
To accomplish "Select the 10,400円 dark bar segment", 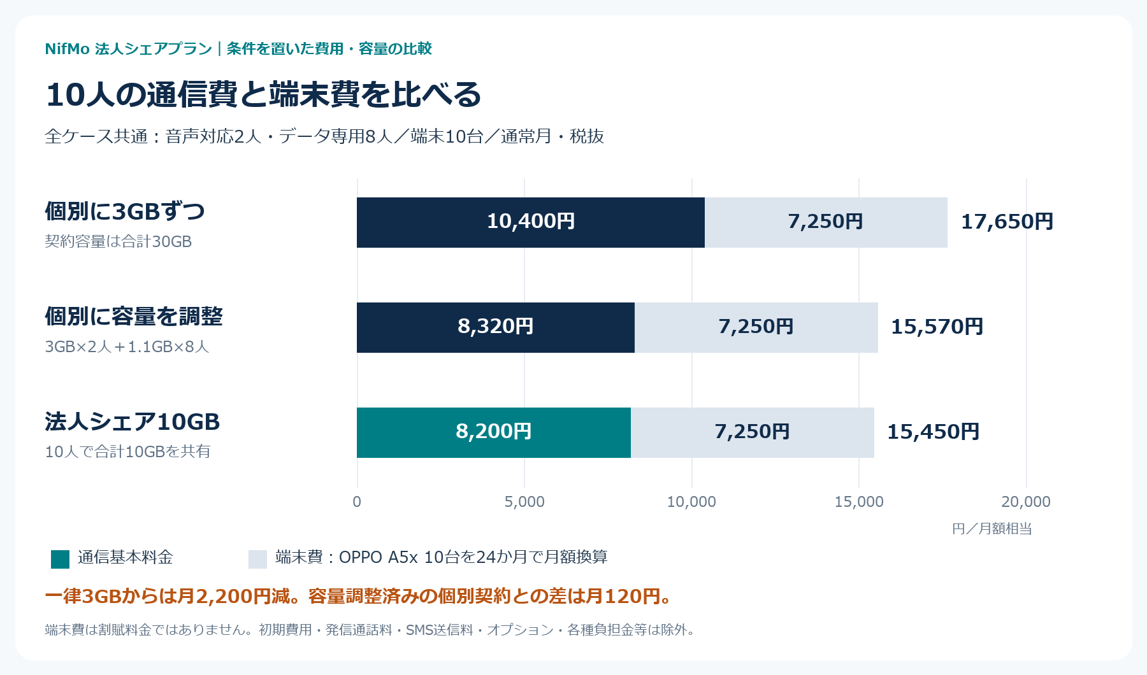I will click(531, 222).
